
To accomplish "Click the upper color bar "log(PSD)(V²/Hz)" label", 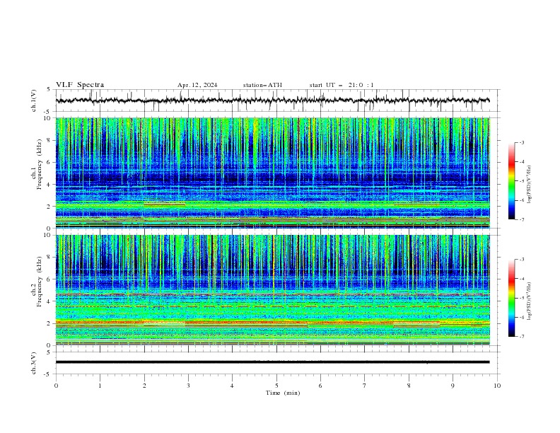I will coord(529,185).
